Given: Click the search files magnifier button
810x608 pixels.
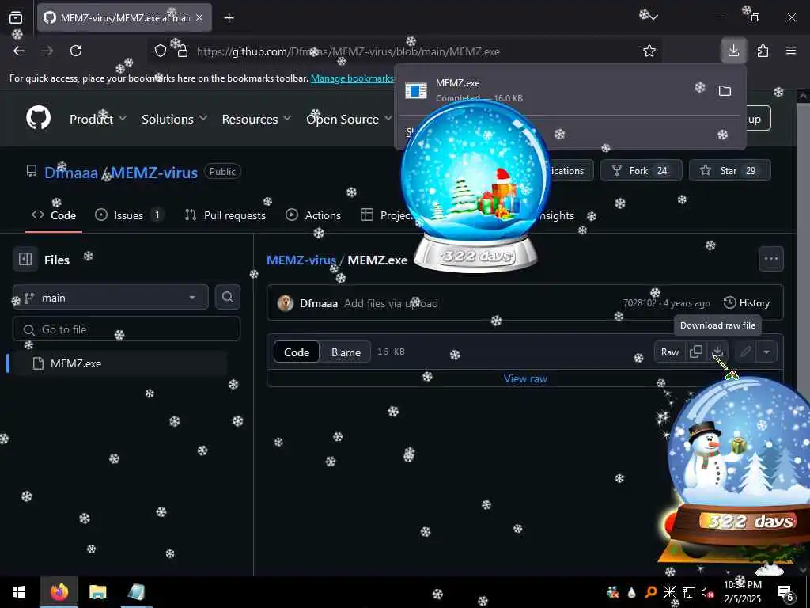Looking at the screenshot, I should click(227, 297).
